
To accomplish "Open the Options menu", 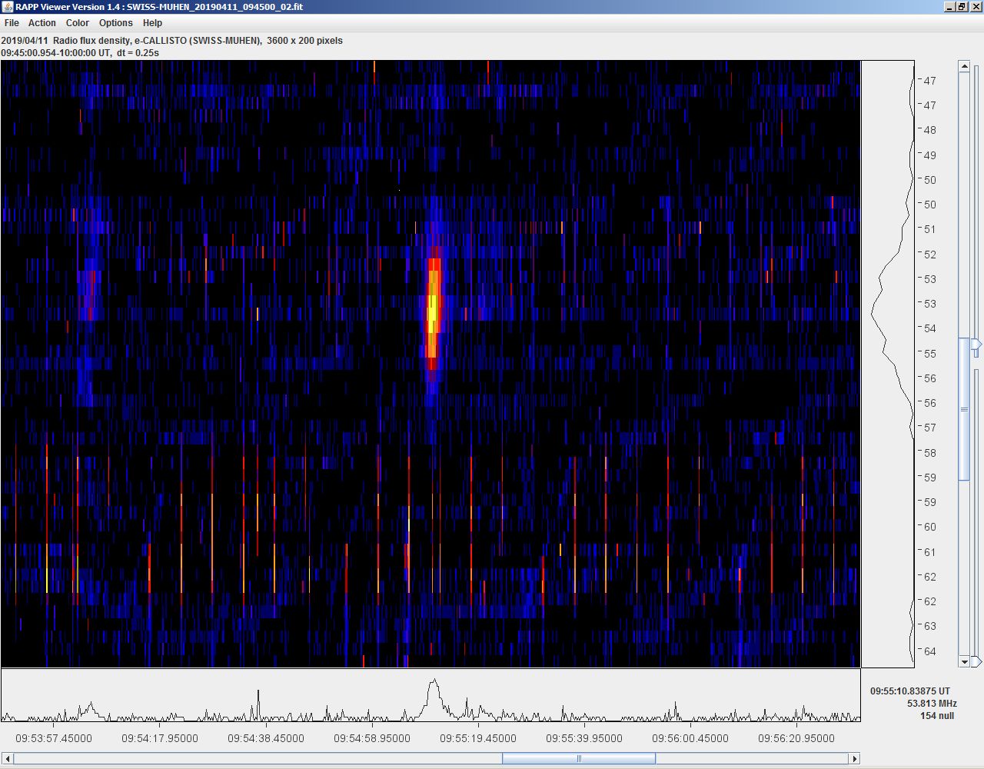I will tap(116, 23).
